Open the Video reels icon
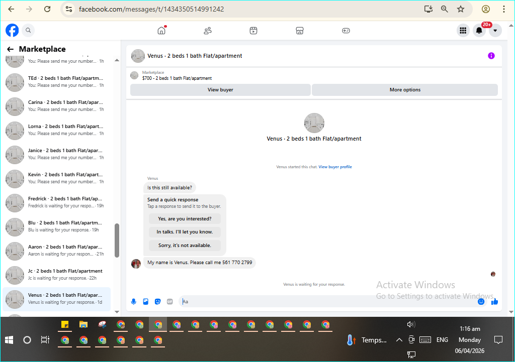The image size is (515, 362). point(253,31)
